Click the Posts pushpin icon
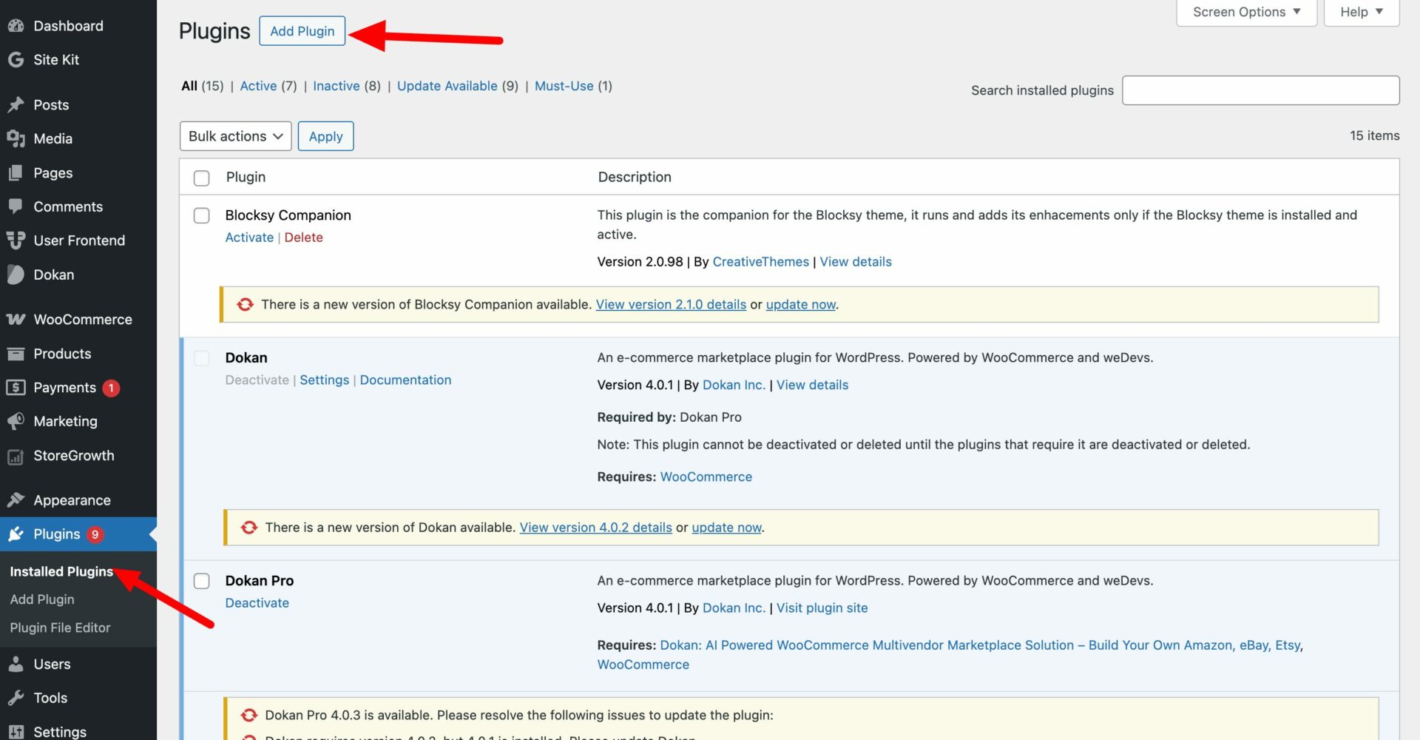Image resolution: width=1420 pixels, height=740 pixels. click(16, 105)
